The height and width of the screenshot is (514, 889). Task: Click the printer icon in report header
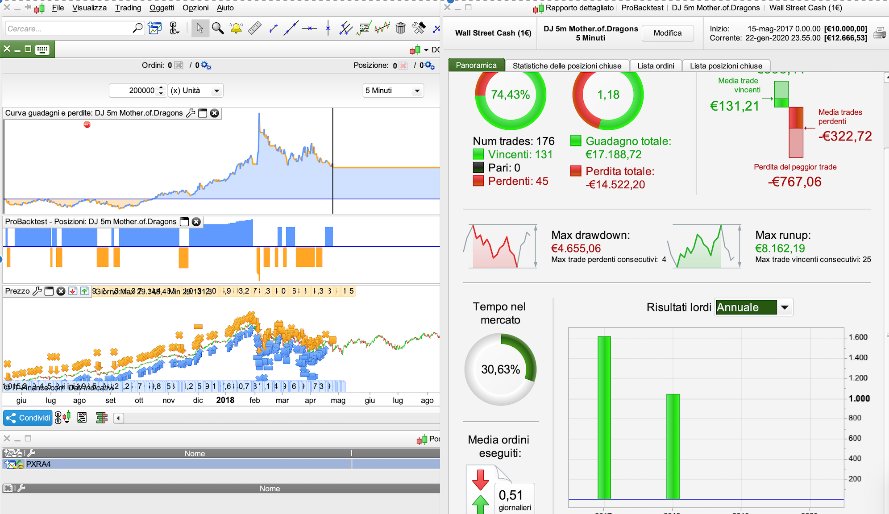pos(879,33)
